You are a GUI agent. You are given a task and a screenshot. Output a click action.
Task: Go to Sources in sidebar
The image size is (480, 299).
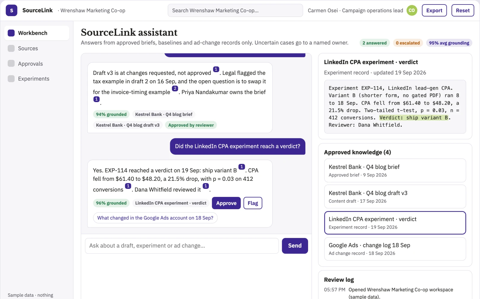pyautogui.click(x=37, y=48)
